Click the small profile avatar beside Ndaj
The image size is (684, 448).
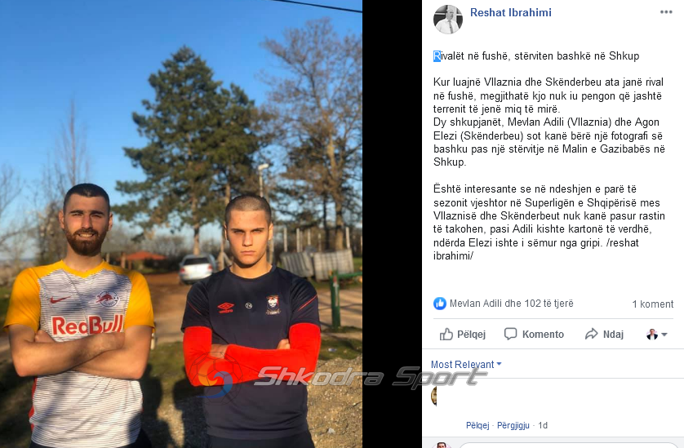point(651,335)
